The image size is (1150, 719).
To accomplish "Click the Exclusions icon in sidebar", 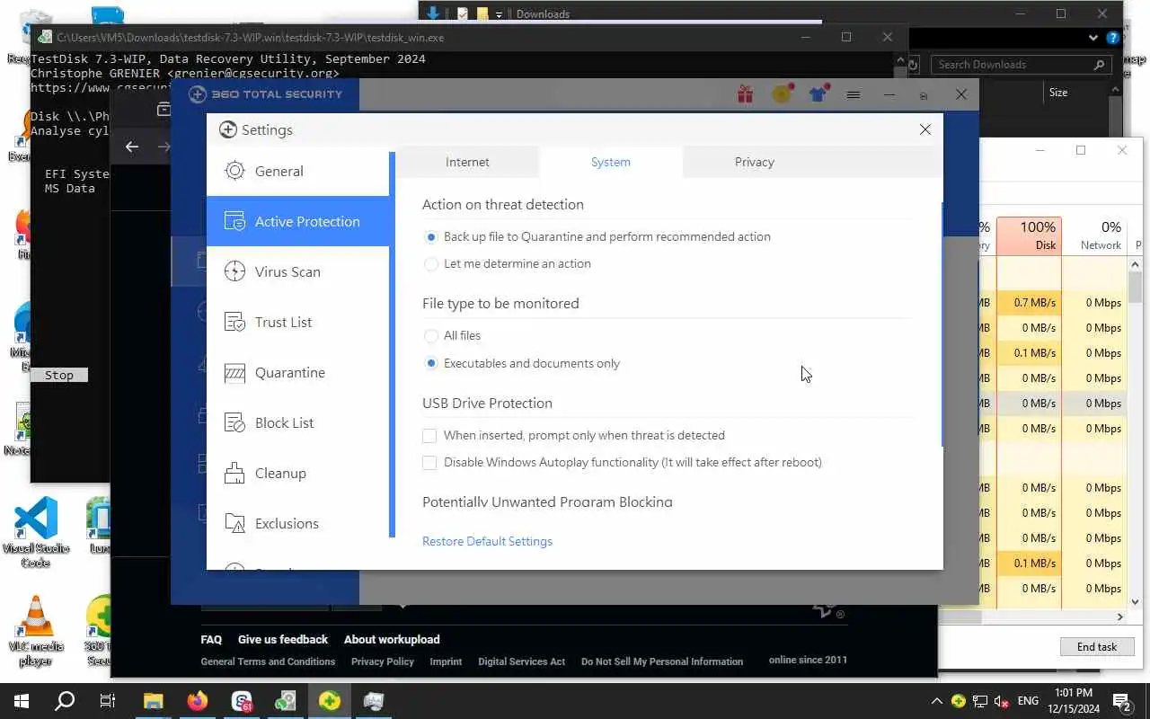I will point(234,523).
